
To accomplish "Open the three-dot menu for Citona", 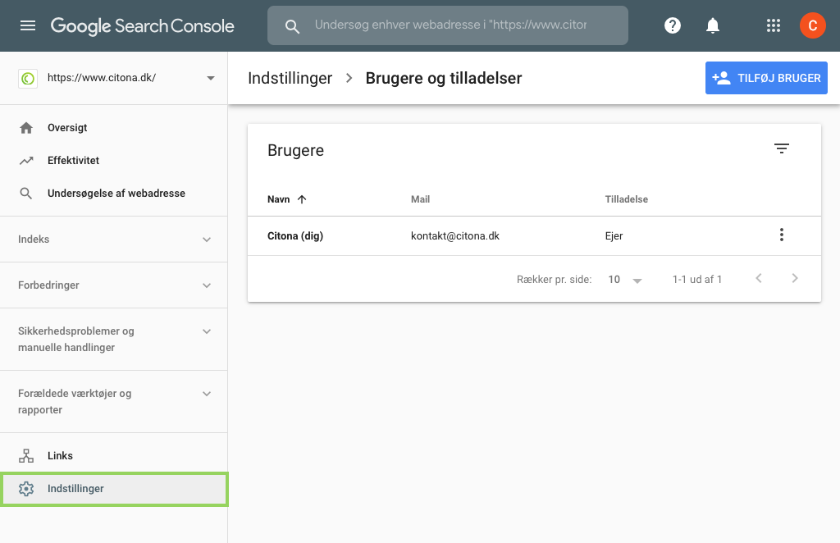I will point(782,235).
